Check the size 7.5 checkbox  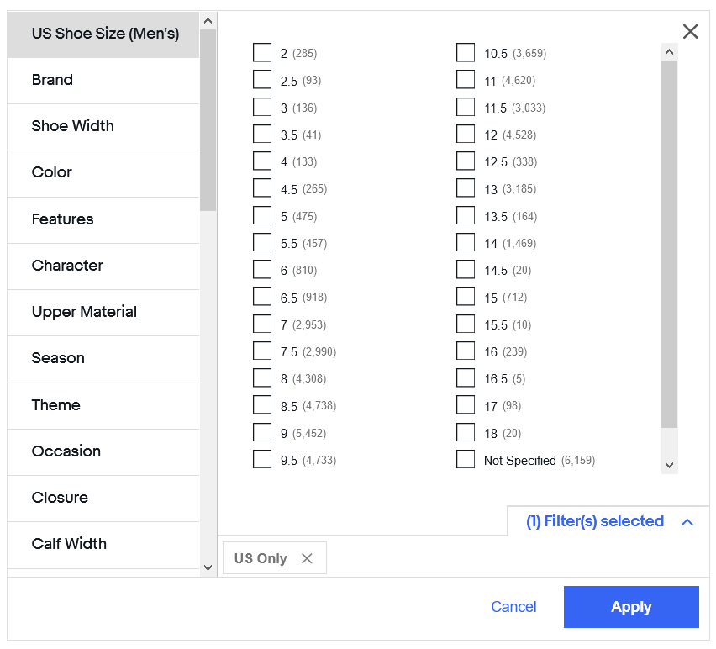pyautogui.click(x=262, y=351)
